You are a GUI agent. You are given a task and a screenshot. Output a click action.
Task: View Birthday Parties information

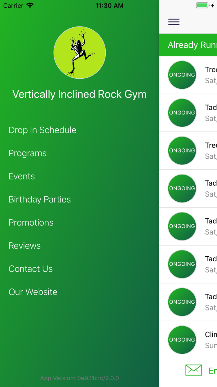[x=40, y=199]
